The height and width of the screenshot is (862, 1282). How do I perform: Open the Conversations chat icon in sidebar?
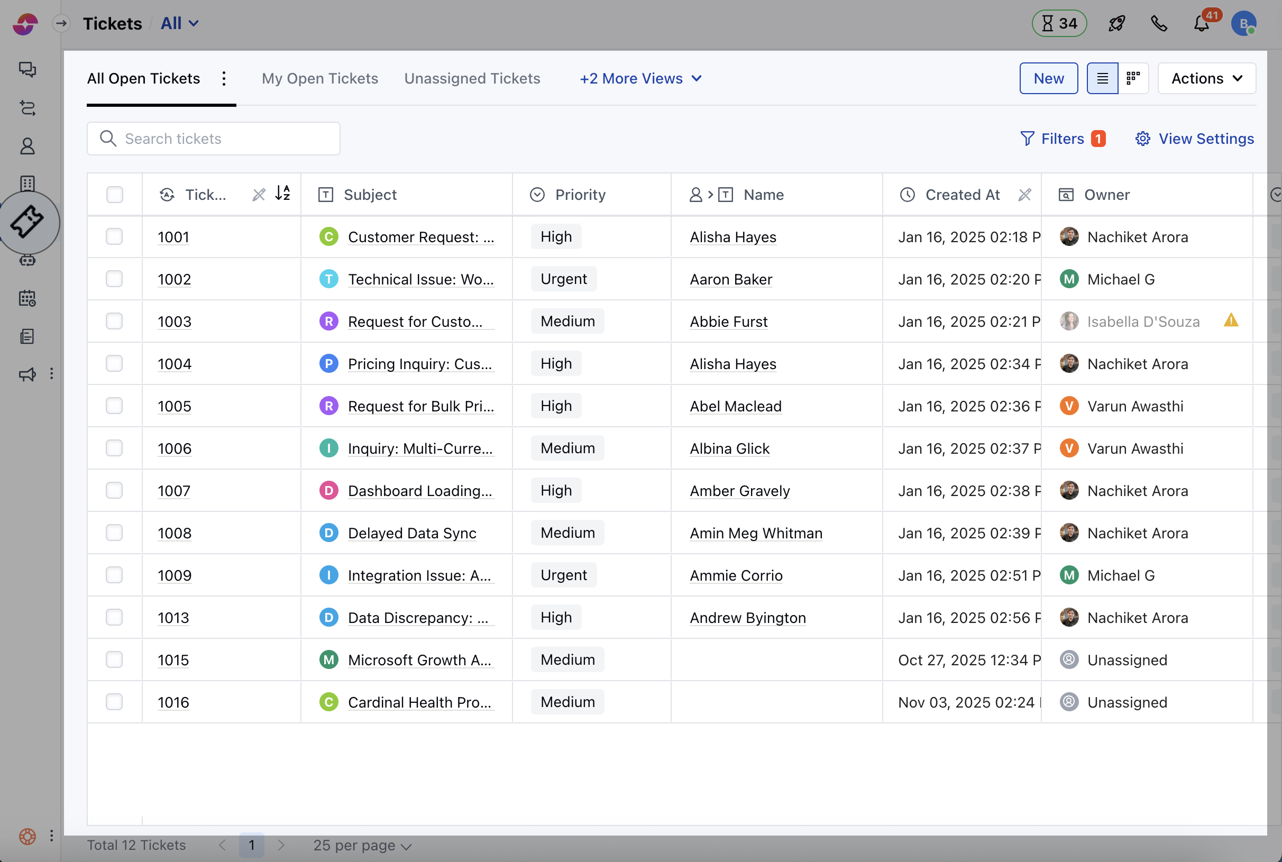coord(28,70)
